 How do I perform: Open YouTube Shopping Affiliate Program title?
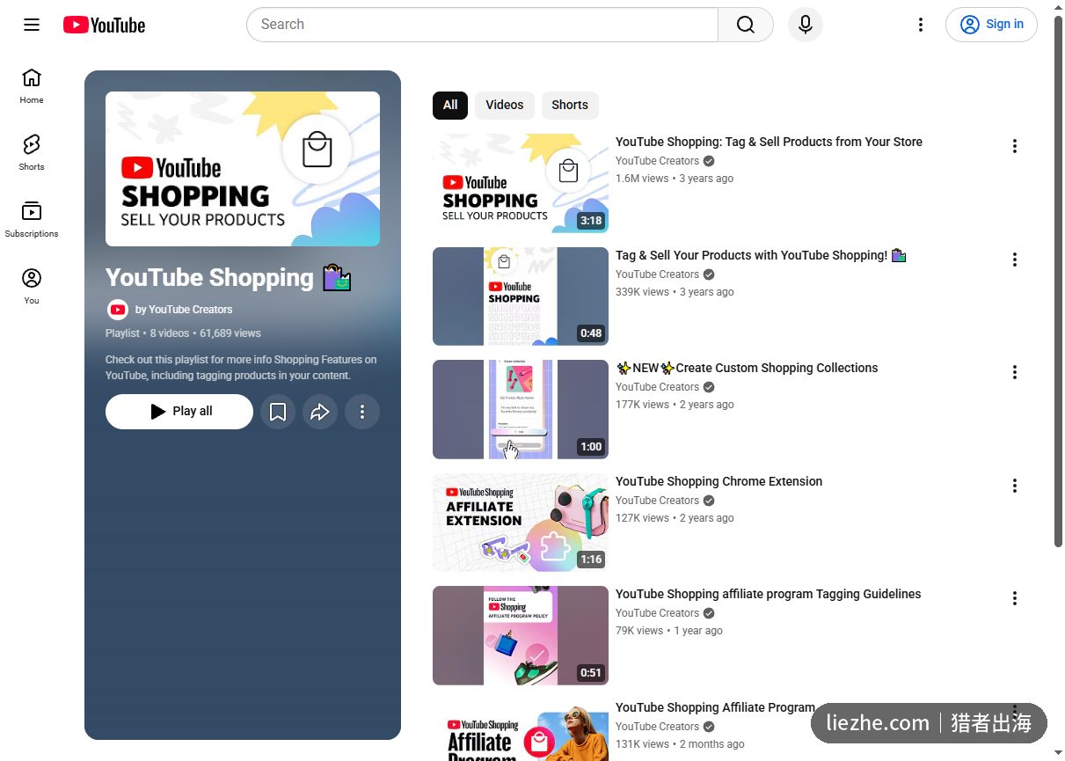[x=715, y=707]
